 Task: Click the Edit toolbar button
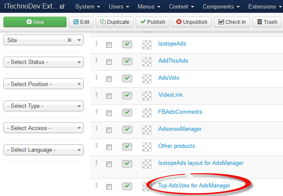point(81,22)
